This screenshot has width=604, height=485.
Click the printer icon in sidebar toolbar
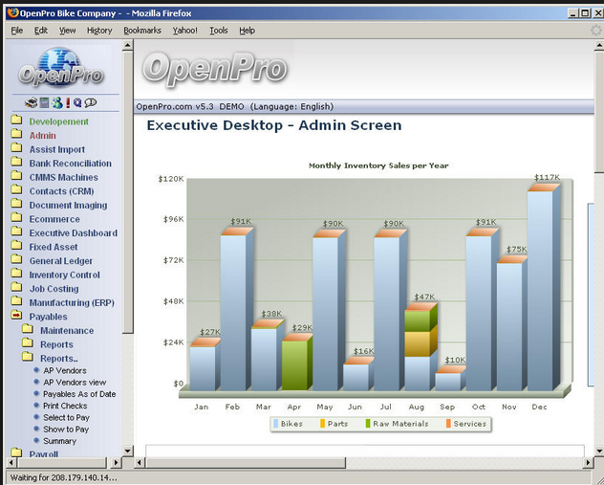pos(32,102)
